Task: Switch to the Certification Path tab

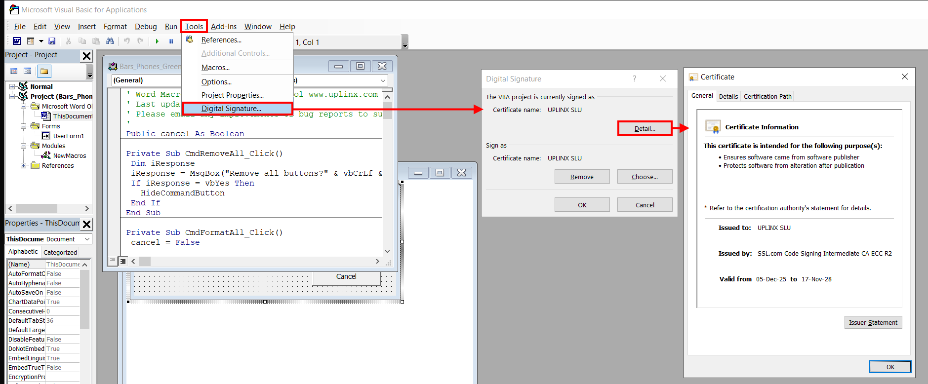Action: click(x=767, y=96)
